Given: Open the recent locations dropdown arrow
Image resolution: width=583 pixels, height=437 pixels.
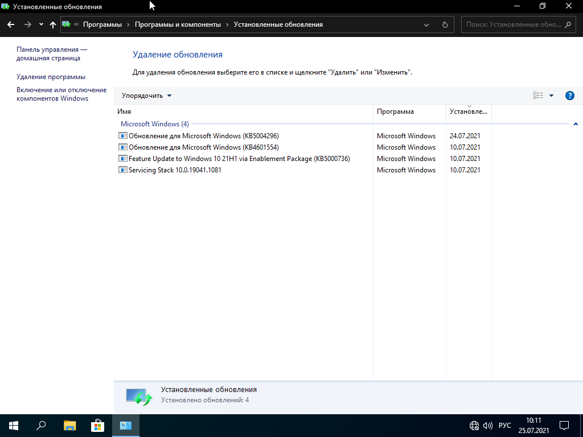Looking at the screenshot, I should point(41,24).
